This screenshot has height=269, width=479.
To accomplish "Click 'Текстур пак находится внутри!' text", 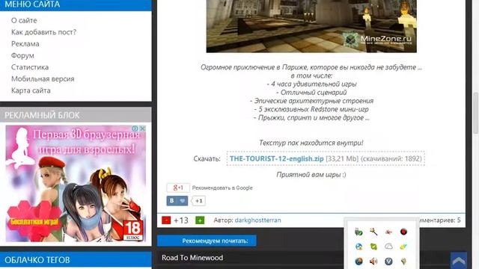I will (311, 143).
